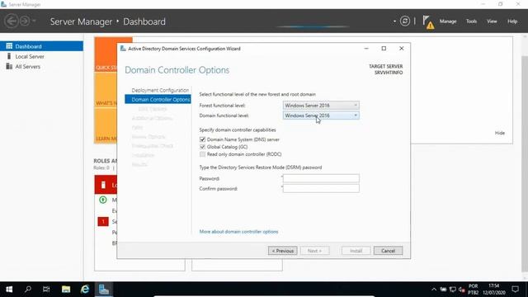The height and width of the screenshot is (297, 528).
Task: Switch to Server Manager taskbar icon
Action: (104, 290)
